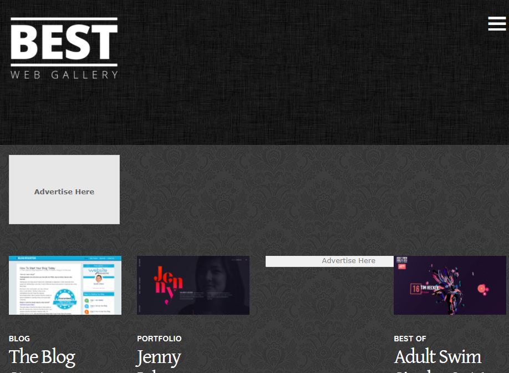This screenshot has width=509, height=373.
Task: Select the BLOG category label
Action: click(x=19, y=339)
